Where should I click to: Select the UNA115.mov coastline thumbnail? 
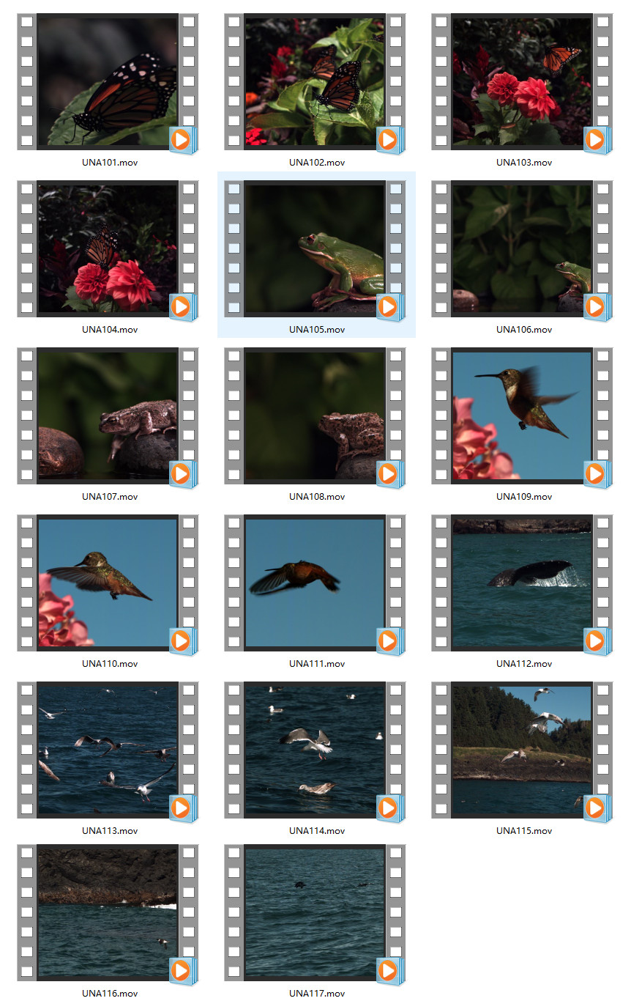pyautogui.click(x=521, y=750)
